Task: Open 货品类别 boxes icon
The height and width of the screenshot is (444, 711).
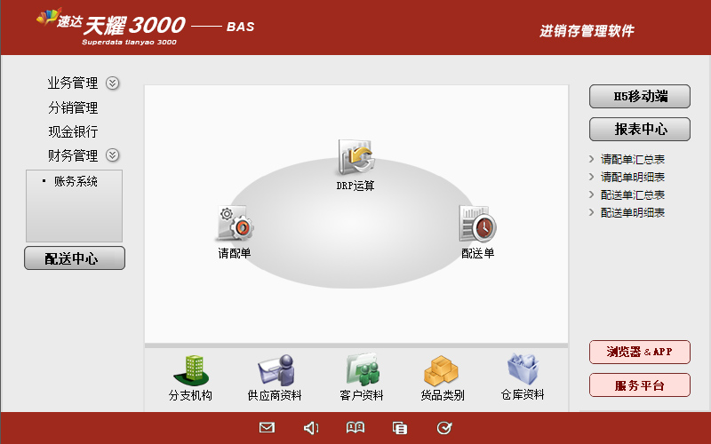Action: click(x=442, y=369)
